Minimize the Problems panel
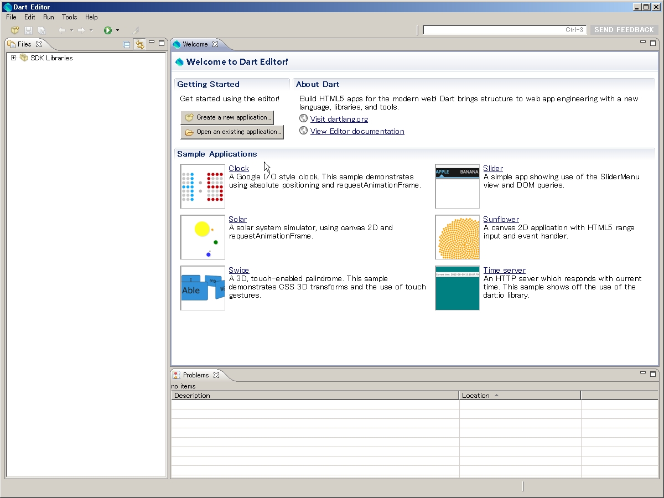Screen dimensions: 664x498 tap(643, 373)
